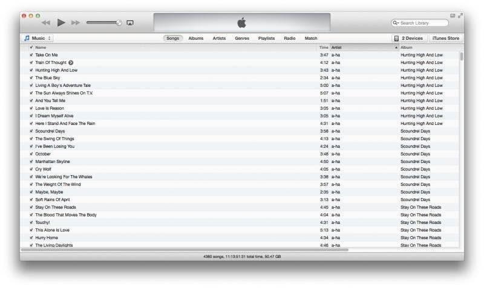Click the search magnifier icon

pyautogui.click(x=396, y=23)
